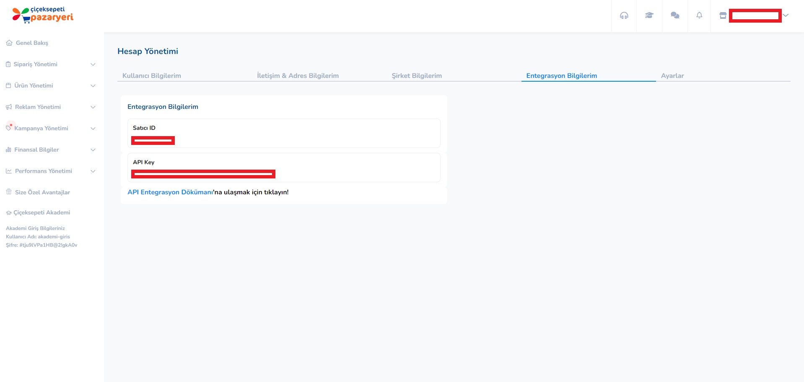804x382 pixels.
Task: Expand the Finansal Bilgiler chevron
Action: tap(93, 150)
